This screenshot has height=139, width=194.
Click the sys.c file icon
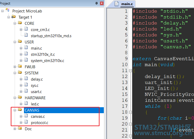tap(26, 85)
